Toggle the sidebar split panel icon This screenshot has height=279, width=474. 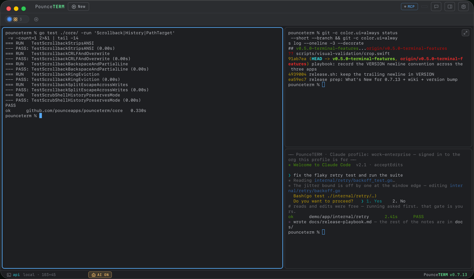tap(450, 7)
